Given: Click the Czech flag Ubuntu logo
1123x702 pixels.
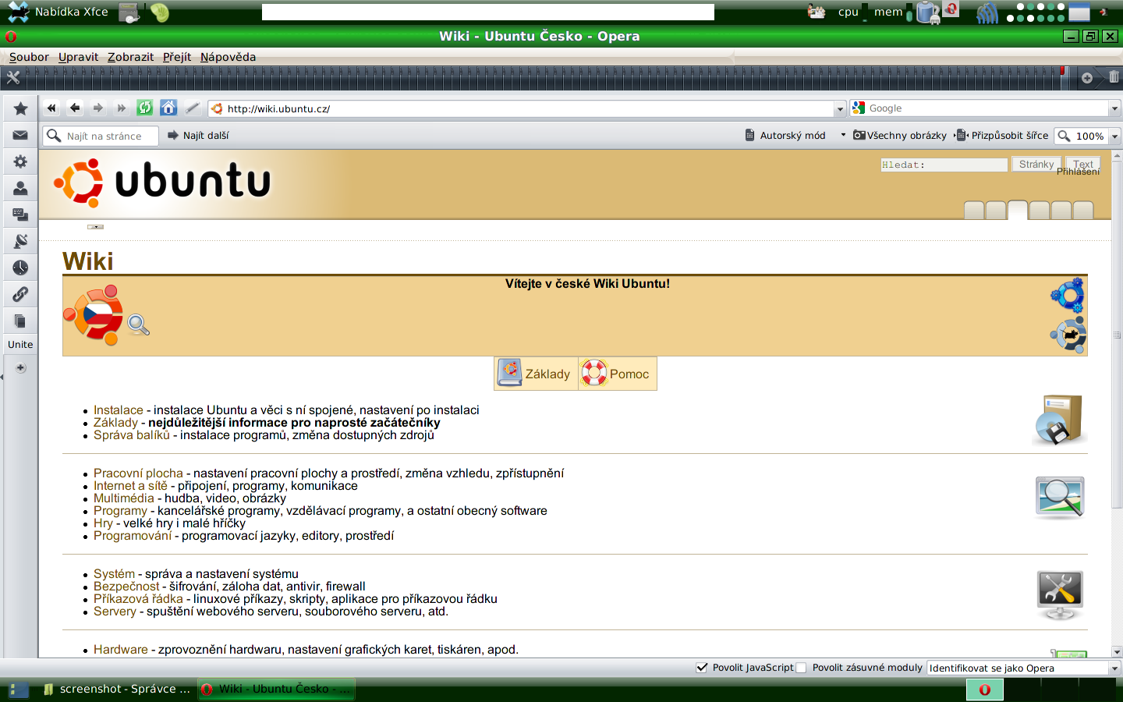Looking at the screenshot, I should (x=94, y=315).
